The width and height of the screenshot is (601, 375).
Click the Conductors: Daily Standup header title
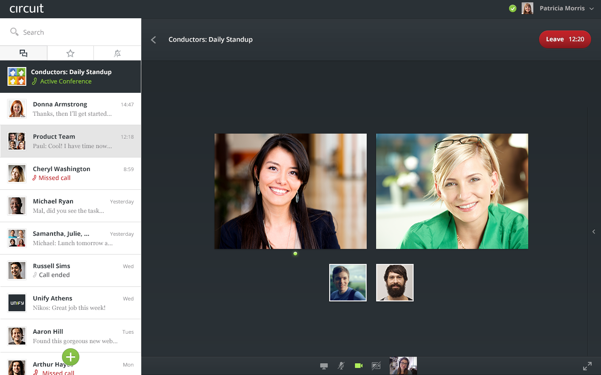tap(210, 39)
